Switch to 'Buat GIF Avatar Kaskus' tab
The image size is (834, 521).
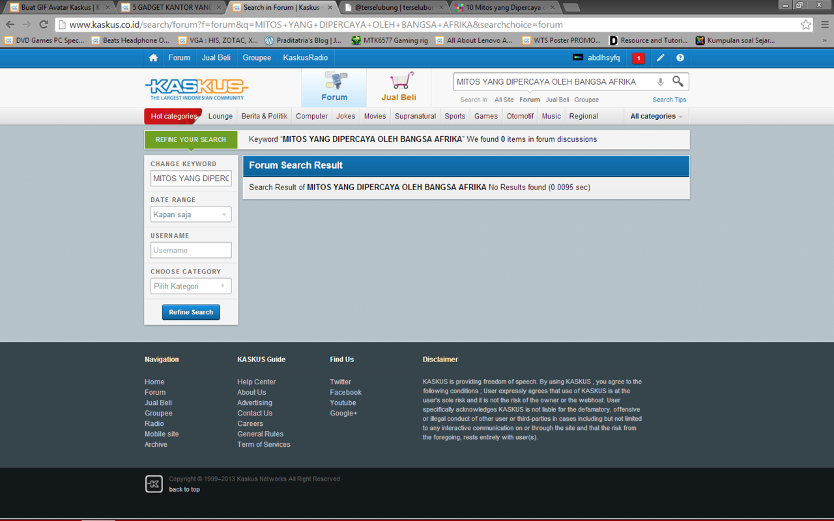61,8
